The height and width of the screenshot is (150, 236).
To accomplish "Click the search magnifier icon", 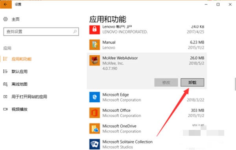I will (75, 31).
